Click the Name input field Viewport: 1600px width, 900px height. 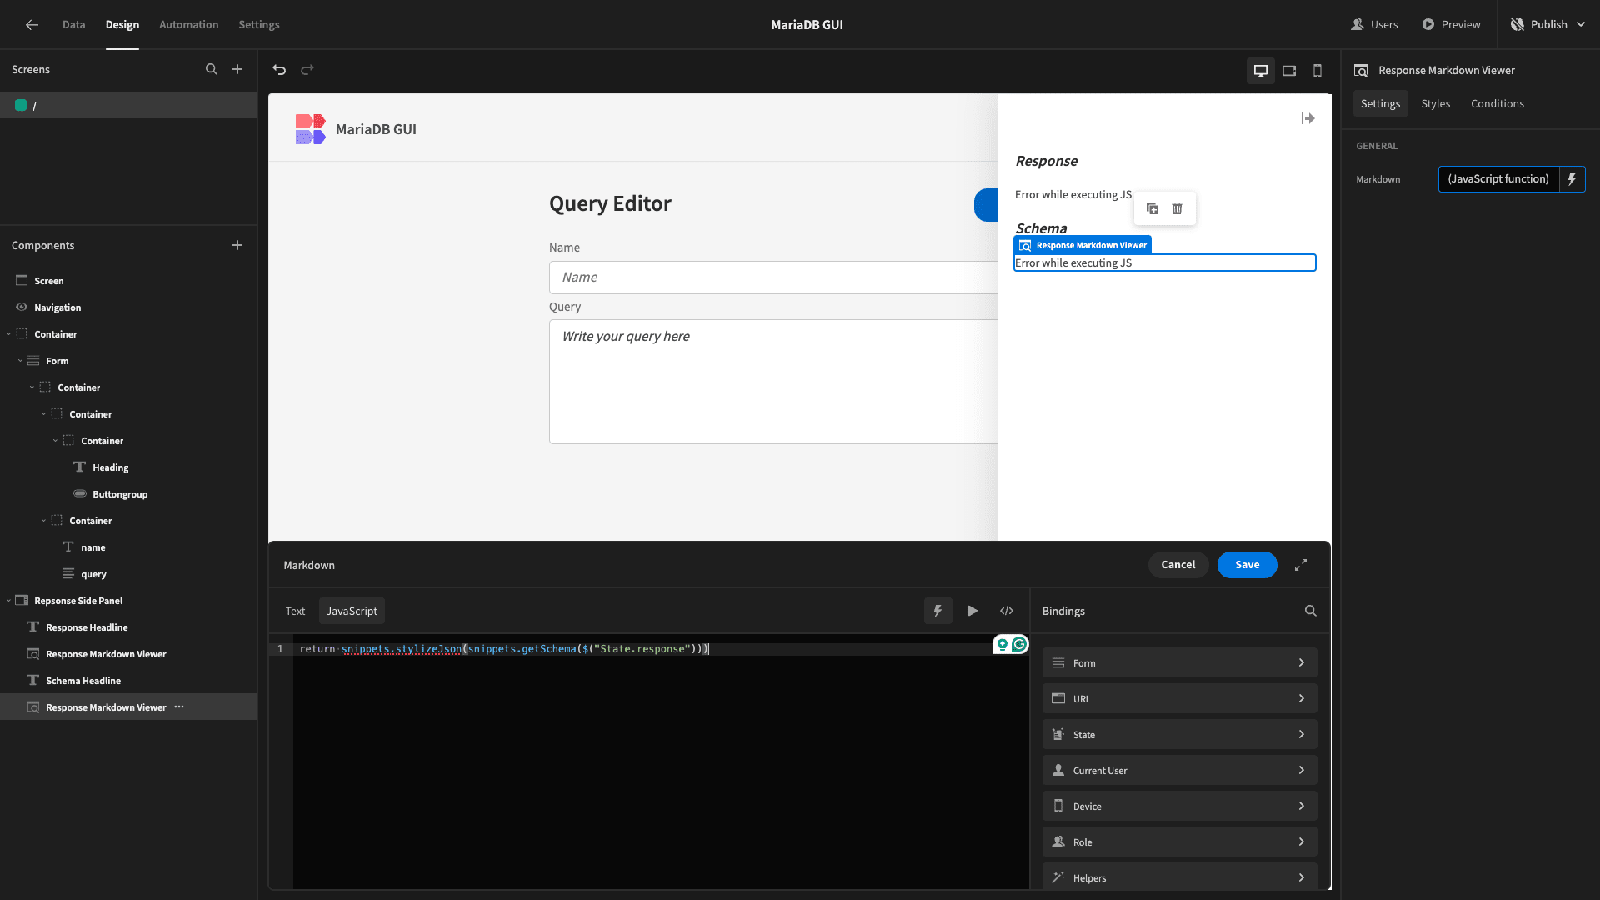click(773, 277)
